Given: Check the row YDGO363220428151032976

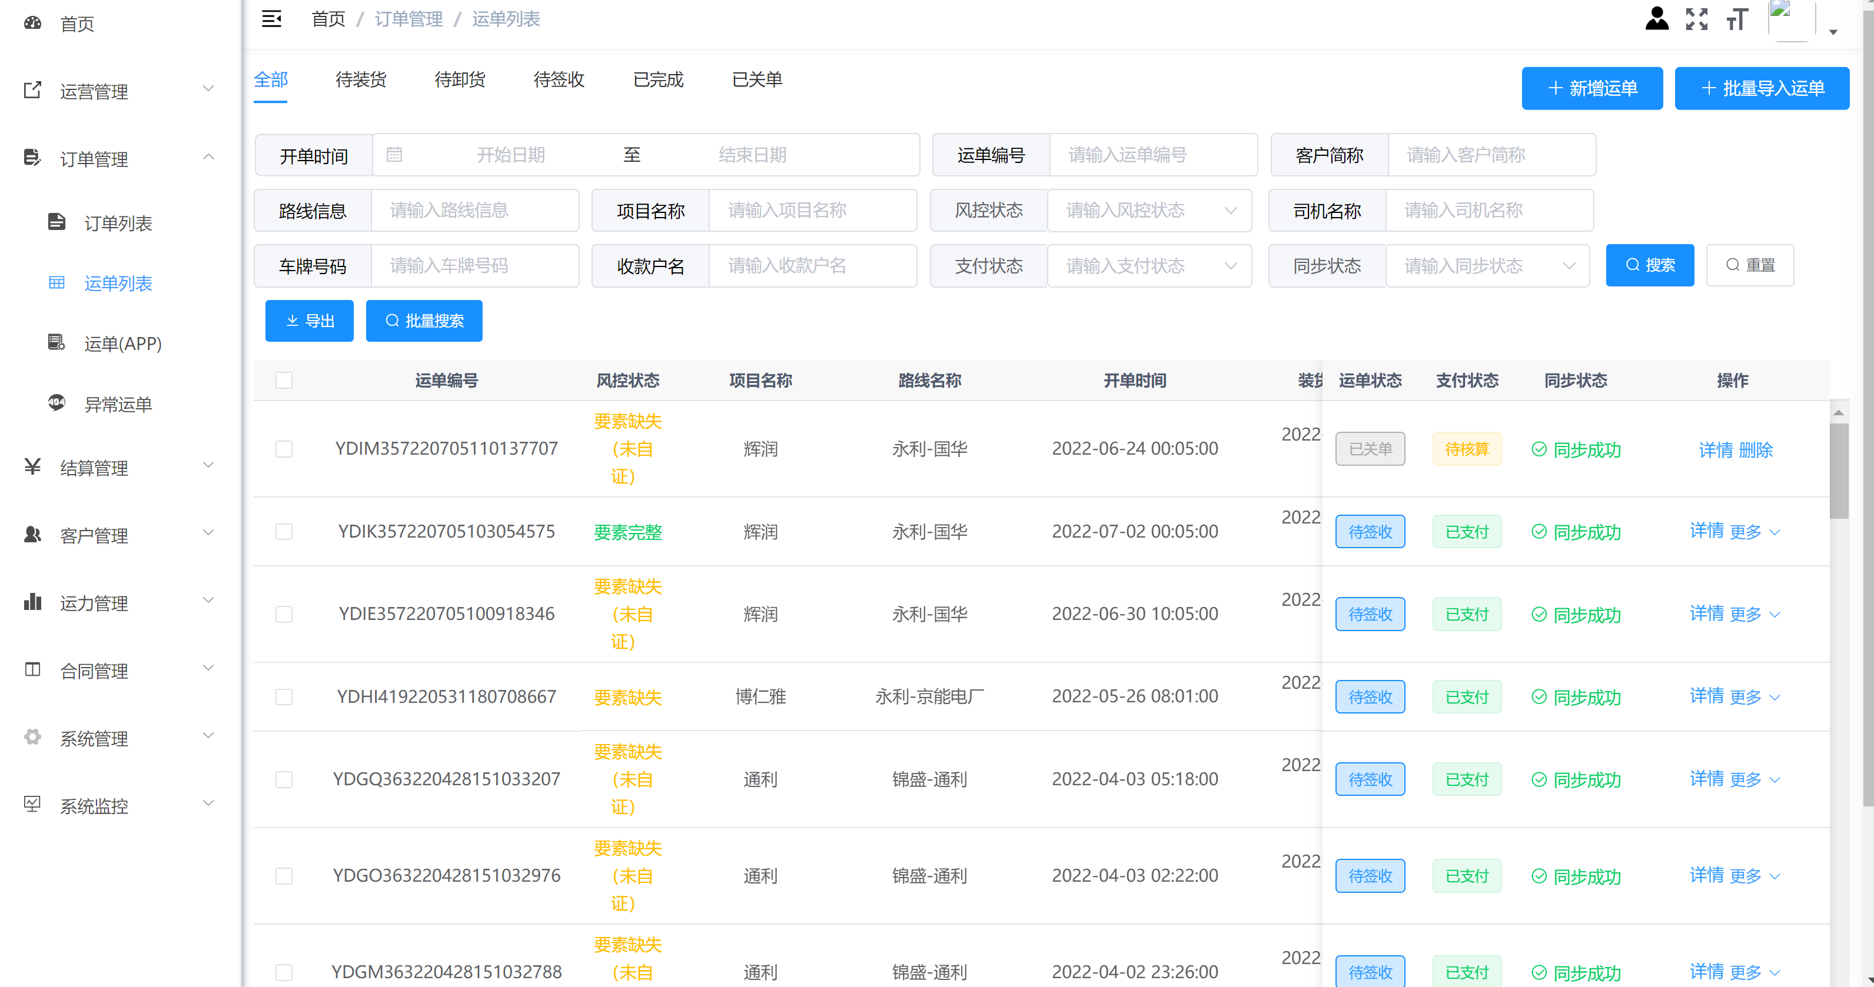Looking at the screenshot, I should (284, 876).
